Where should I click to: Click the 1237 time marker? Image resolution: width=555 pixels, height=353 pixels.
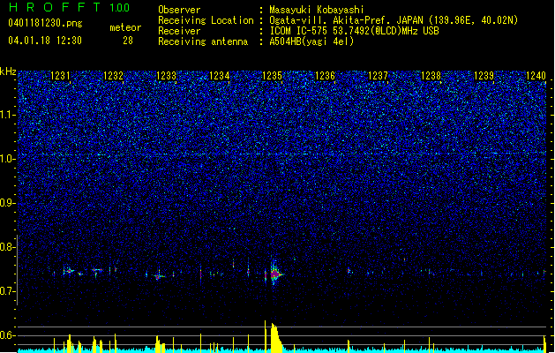(378, 76)
